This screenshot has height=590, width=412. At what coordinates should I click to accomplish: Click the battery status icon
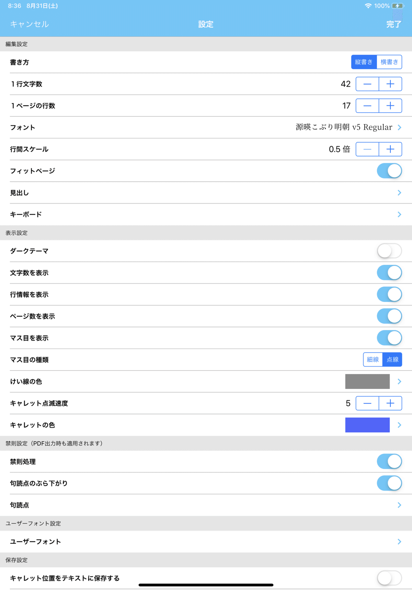[398, 6]
